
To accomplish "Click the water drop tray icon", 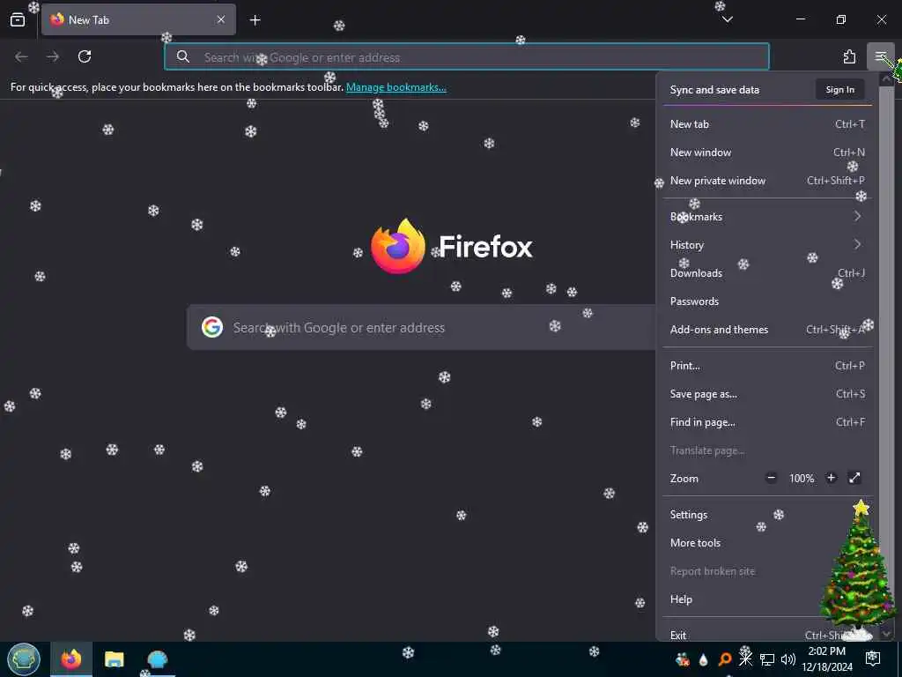I will 703,659.
